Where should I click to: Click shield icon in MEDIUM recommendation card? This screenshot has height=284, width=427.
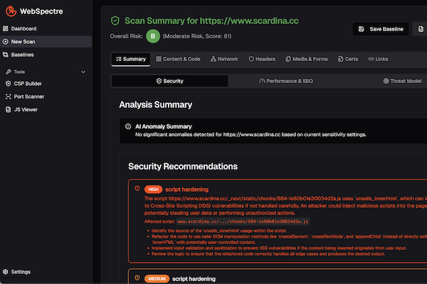tap(137, 278)
